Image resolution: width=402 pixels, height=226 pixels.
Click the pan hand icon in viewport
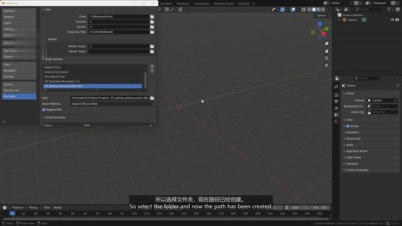coord(327,51)
